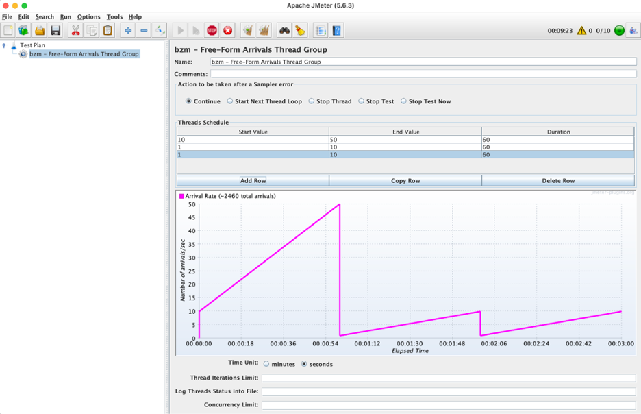The width and height of the screenshot is (641, 414).
Task: Click the magenta Arrival Rate legend swatch
Action: tap(182, 196)
